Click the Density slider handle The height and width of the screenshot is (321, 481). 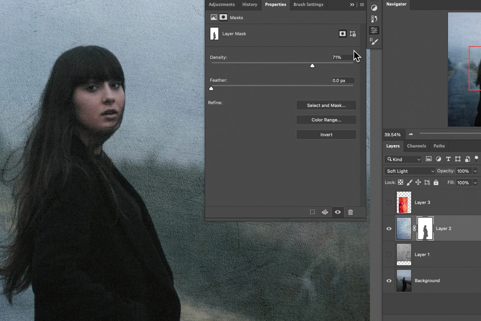click(312, 65)
